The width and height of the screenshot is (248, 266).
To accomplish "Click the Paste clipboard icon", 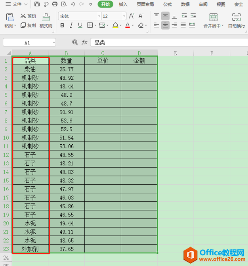I will pos(10,17).
